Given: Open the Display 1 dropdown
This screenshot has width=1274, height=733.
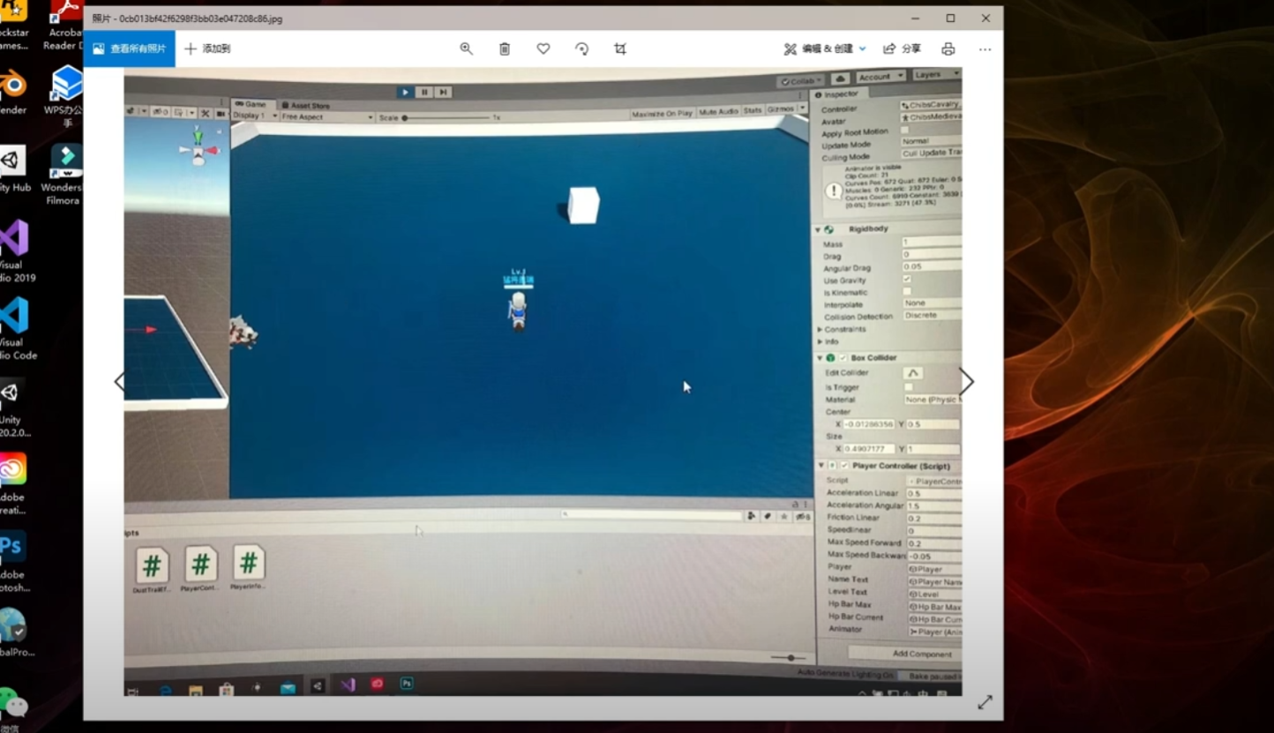Looking at the screenshot, I should click(255, 116).
